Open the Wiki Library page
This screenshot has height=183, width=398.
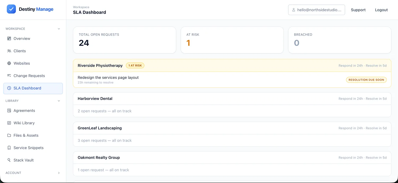point(33,123)
